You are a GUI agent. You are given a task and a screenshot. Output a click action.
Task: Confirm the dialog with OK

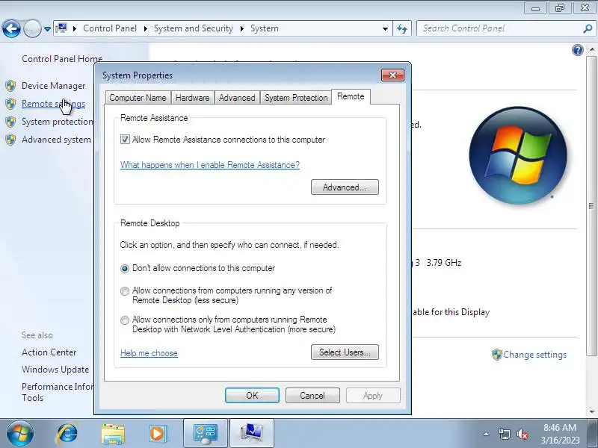pyautogui.click(x=252, y=396)
